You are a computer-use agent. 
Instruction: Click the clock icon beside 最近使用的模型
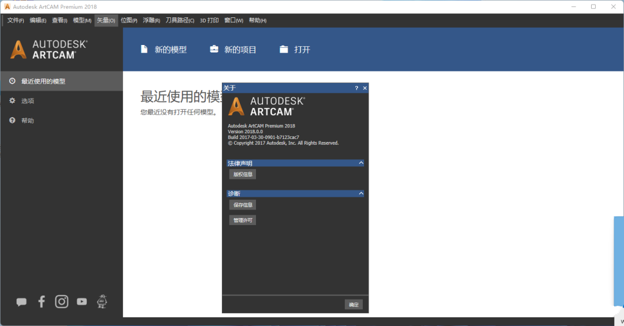click(x=12, y=81)
